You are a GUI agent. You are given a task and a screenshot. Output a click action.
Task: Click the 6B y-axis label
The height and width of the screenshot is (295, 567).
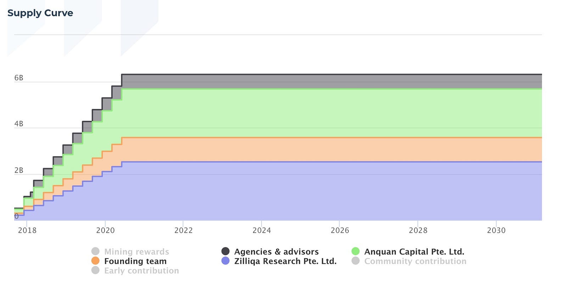(19, 78)
